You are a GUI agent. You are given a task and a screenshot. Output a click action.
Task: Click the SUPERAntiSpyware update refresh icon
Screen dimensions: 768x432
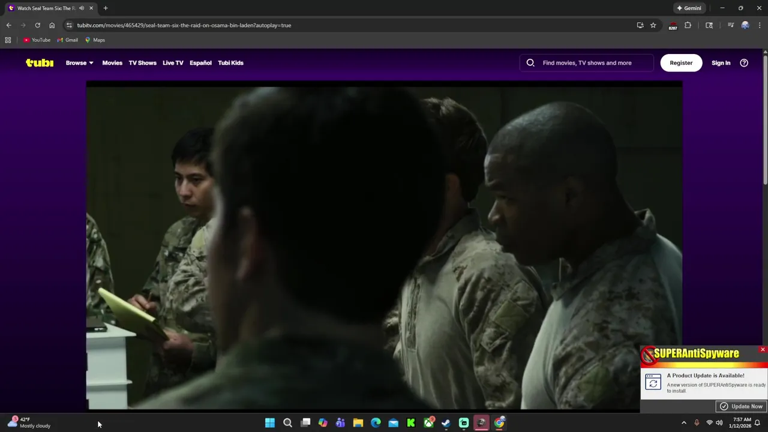pos(653,382)
